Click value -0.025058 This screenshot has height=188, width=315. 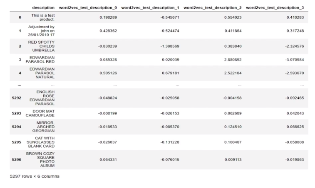coord(170,98)
